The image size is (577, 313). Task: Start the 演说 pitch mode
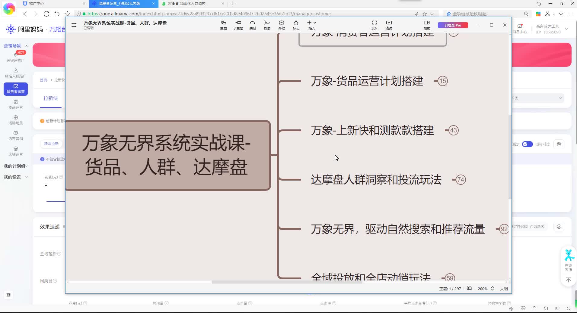[389, 25]
